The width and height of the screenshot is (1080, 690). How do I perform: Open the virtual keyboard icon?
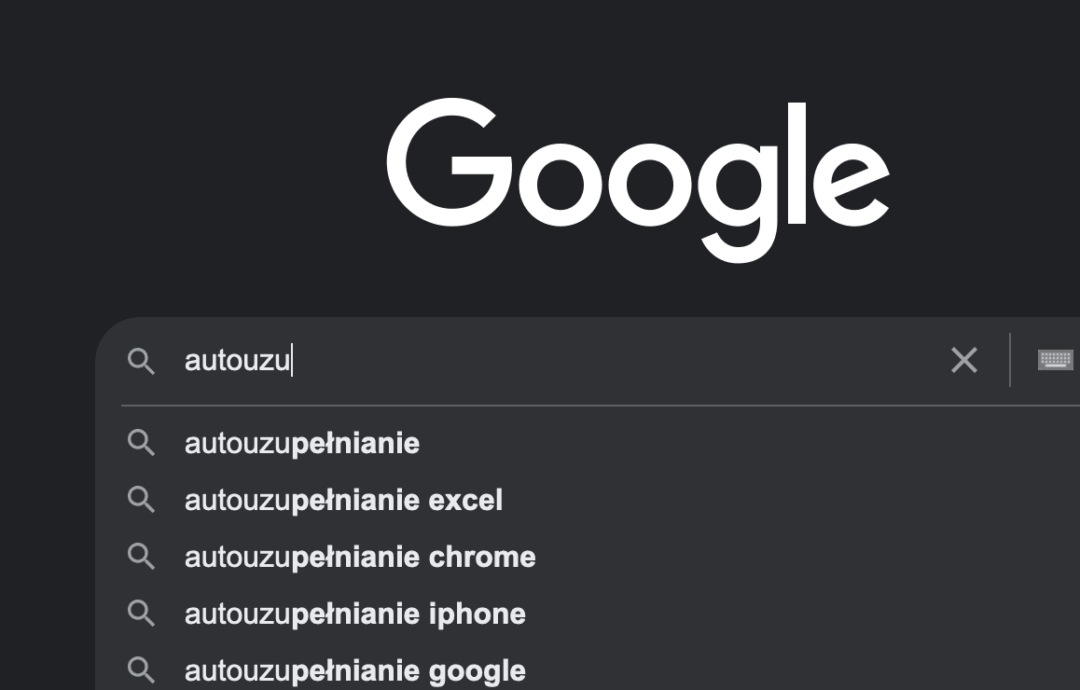[1054, 360]
